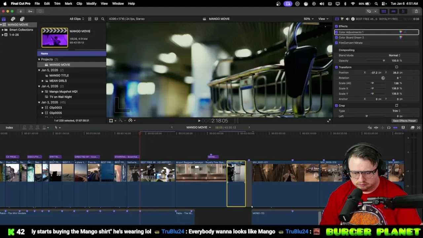Toggle audio skimming headphone icon
The image size is (423, 238).
click(389, 128)
